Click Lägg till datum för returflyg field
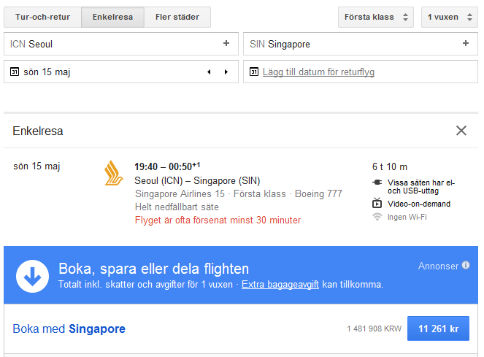 tap(319, 72)
